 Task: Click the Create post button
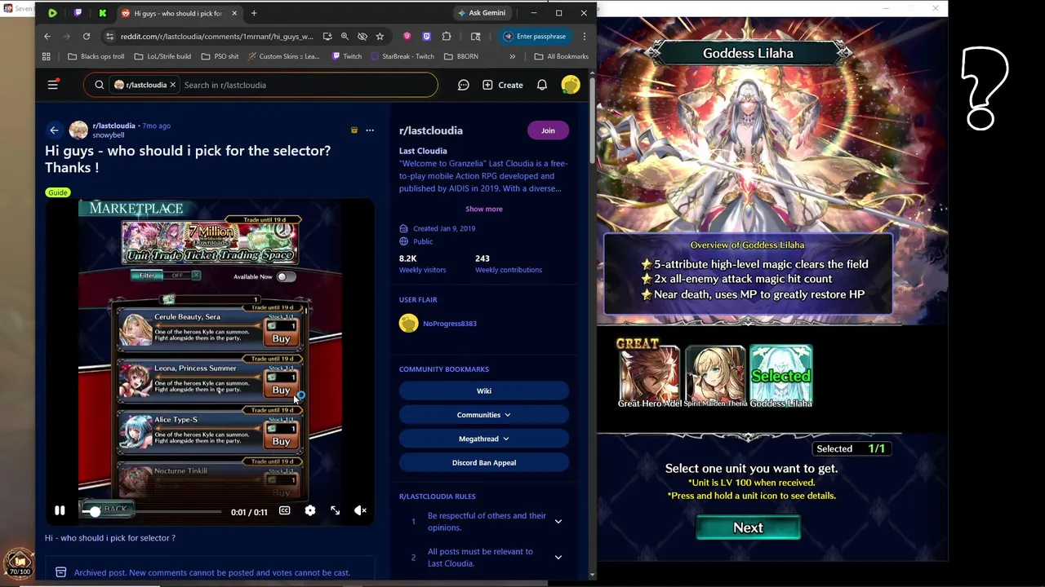[x=502, y=85]
